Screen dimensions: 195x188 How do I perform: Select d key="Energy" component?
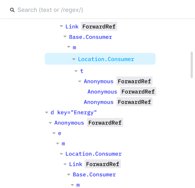pos(74,113)
